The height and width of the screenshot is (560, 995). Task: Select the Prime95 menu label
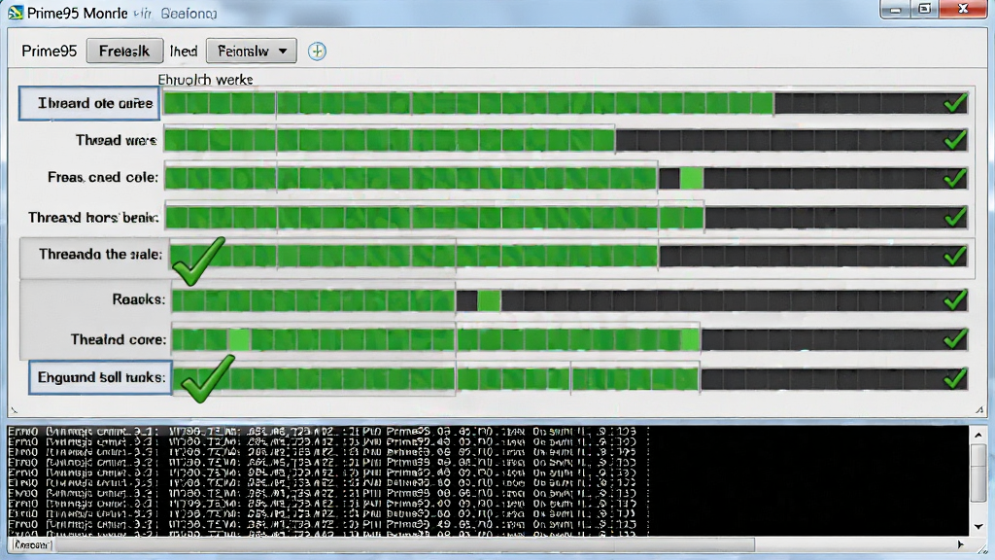pyautogui.click(x=49, y=52)
